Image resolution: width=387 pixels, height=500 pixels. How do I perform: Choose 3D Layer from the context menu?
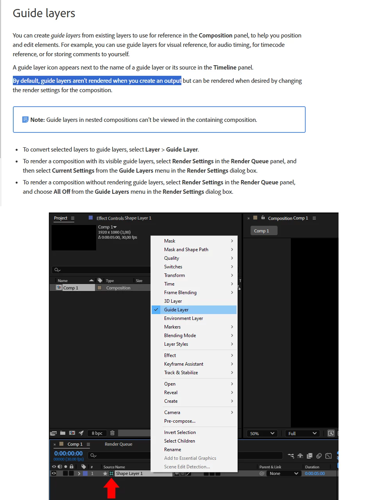(x=194, y=301)
